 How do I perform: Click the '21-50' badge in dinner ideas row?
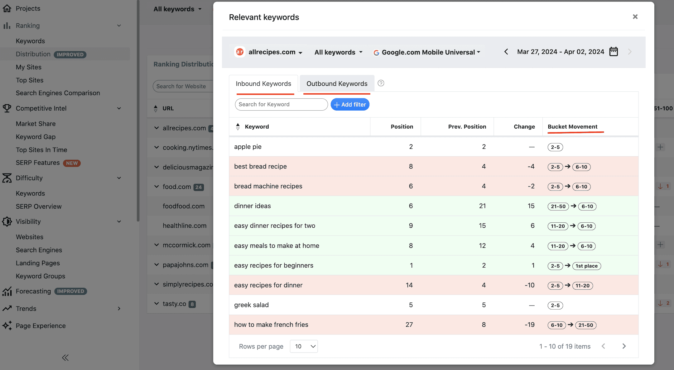pyautogui.click(x=558, y=206)
